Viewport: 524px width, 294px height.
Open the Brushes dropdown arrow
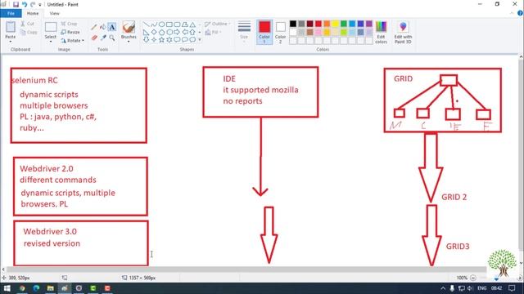tap(129, 42)
